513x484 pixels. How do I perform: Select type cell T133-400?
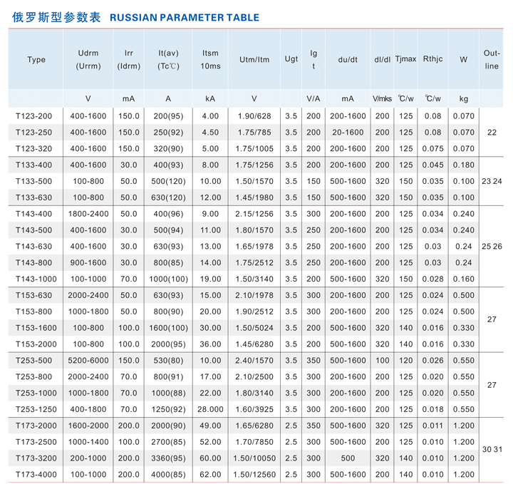coord(34,165)
